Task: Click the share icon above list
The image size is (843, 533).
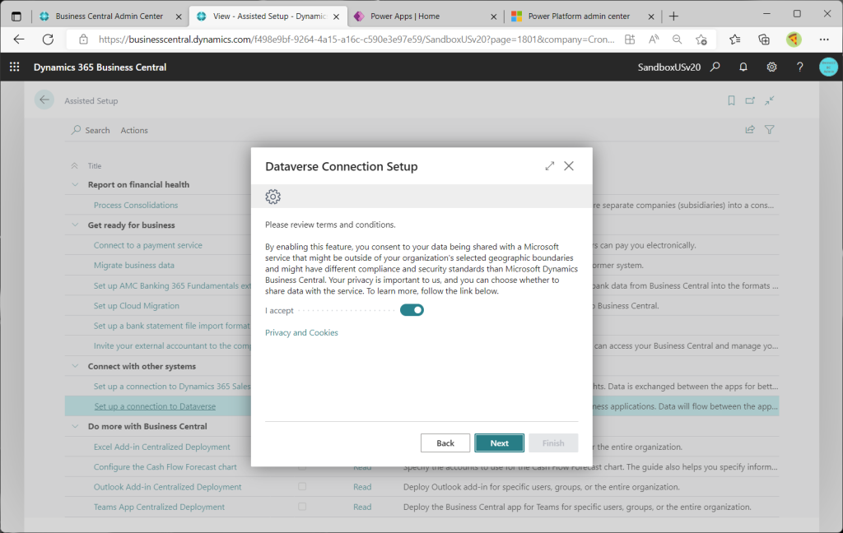Action: (x=750, y=129)
